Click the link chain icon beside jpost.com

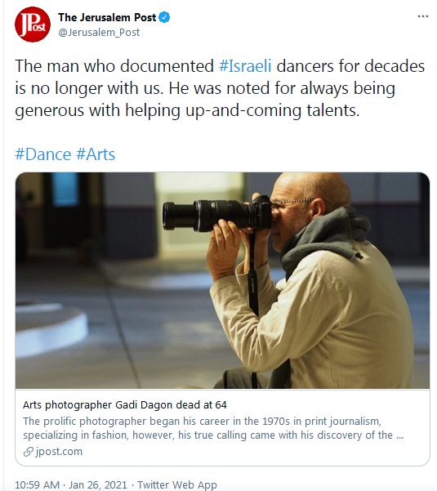28,452
